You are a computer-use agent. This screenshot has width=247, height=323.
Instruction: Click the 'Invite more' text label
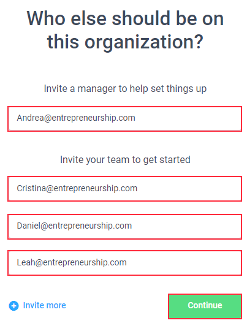[45, 305]
